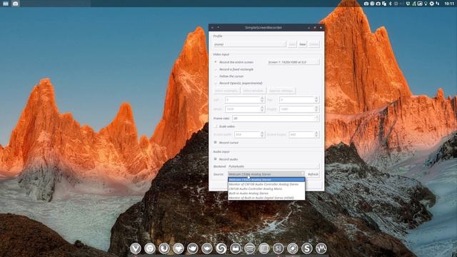Choose Monitor of CM108 Audio Controller Analog Stereo
Image resolution: width=457 pixels, height=257 pixels.
(x=266, y=184)
